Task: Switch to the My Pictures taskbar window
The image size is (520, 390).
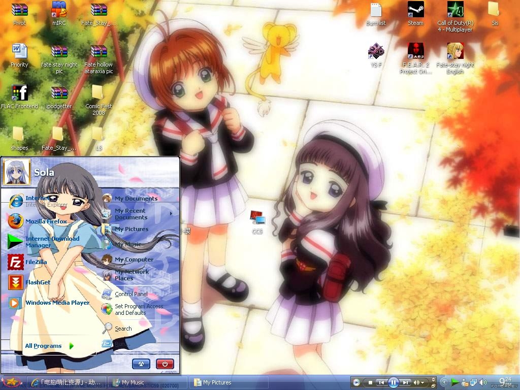Action: [x=229, y=382]
